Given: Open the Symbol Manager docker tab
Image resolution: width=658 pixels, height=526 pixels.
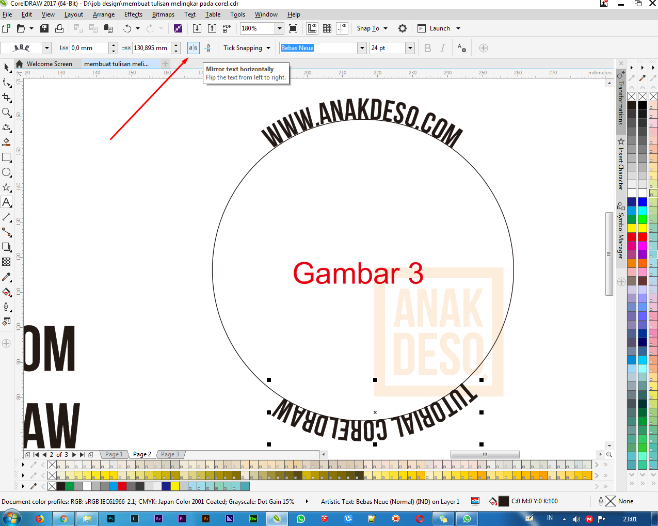Looking at the screenshot, I should pyautogui.click(x=621, y=230).
